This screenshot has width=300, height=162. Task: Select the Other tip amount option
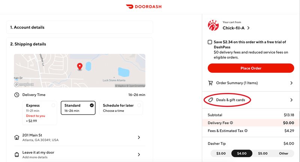coord(283,153)
